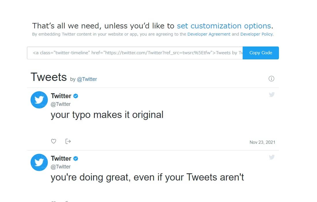Click Twitter bird logo on first tweet
317x202 pixels.
(x=271, y=94)
